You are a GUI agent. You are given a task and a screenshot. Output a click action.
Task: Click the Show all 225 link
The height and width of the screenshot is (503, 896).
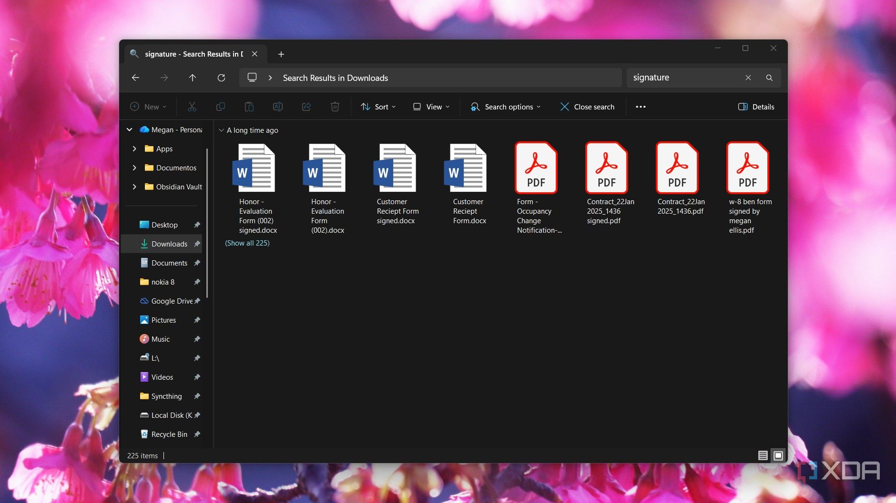(247, 243)
